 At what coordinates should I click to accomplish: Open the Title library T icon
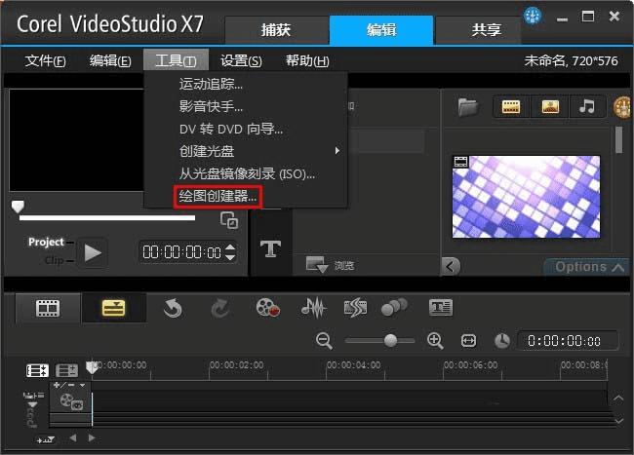tap(270, 248)
